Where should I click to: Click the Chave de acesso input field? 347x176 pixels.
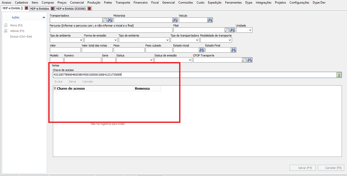[194, 75]
